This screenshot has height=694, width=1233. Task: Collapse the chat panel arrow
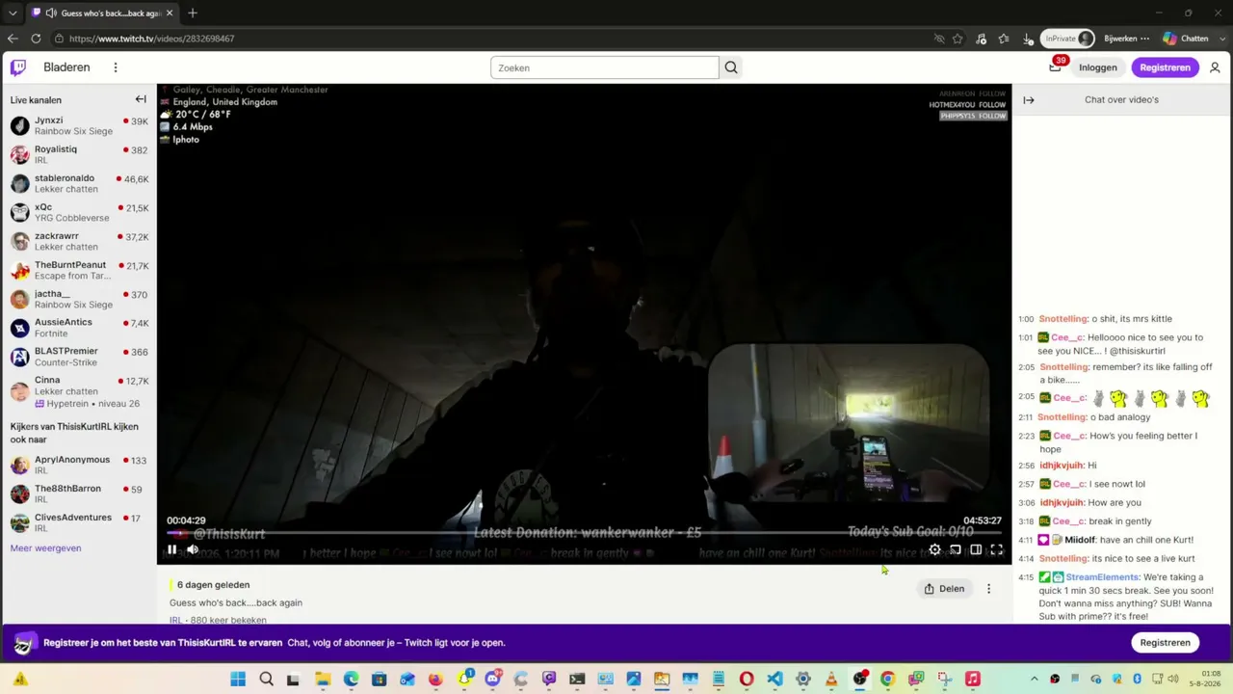click(x=1029, y=100)
